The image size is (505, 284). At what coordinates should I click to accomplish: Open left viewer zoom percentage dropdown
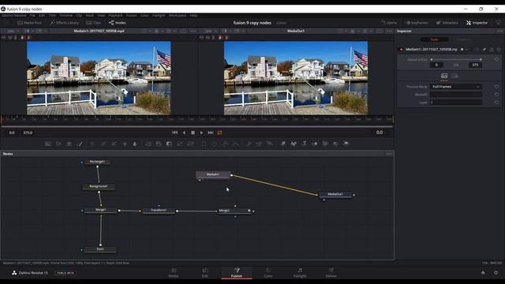point(13,32)
